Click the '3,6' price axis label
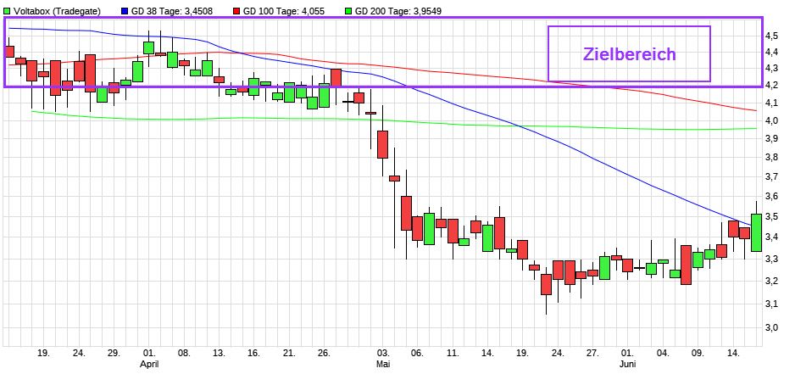Viewport: 795px width, 374px height. click(x=772, y=197)
